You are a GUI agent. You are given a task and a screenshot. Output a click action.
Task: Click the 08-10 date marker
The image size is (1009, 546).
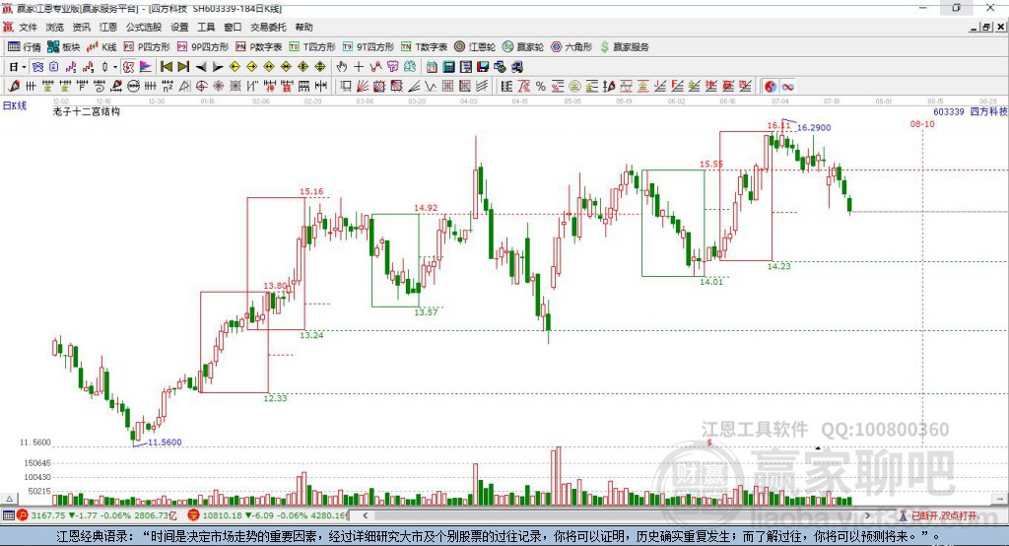(x=922, y=123)
